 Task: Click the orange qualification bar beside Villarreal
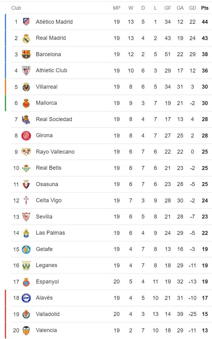point(5,87)
